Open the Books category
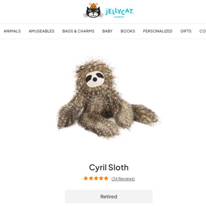The image size is (206, 206). click(128, 31)
